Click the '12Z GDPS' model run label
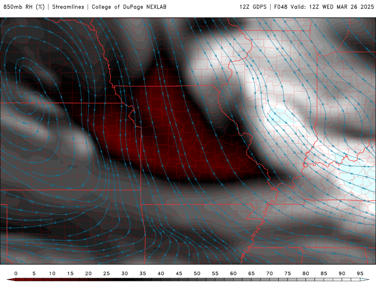This screenshot has height=282, width=376. (x=253, y=7)
